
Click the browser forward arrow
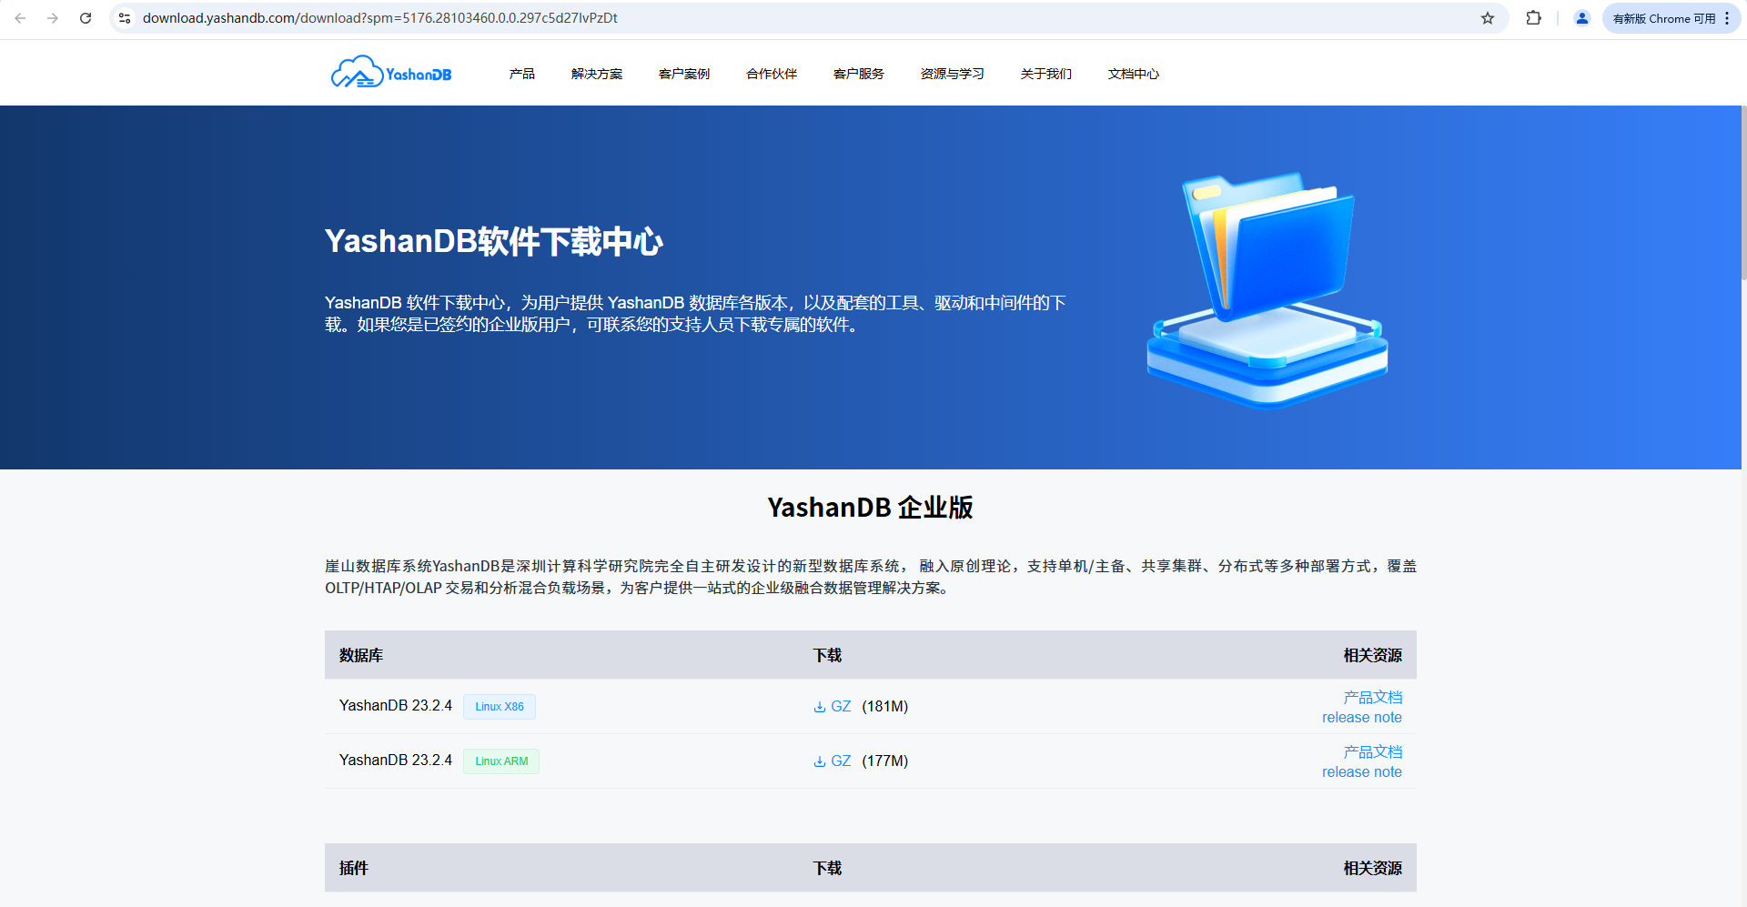[53, 18]
